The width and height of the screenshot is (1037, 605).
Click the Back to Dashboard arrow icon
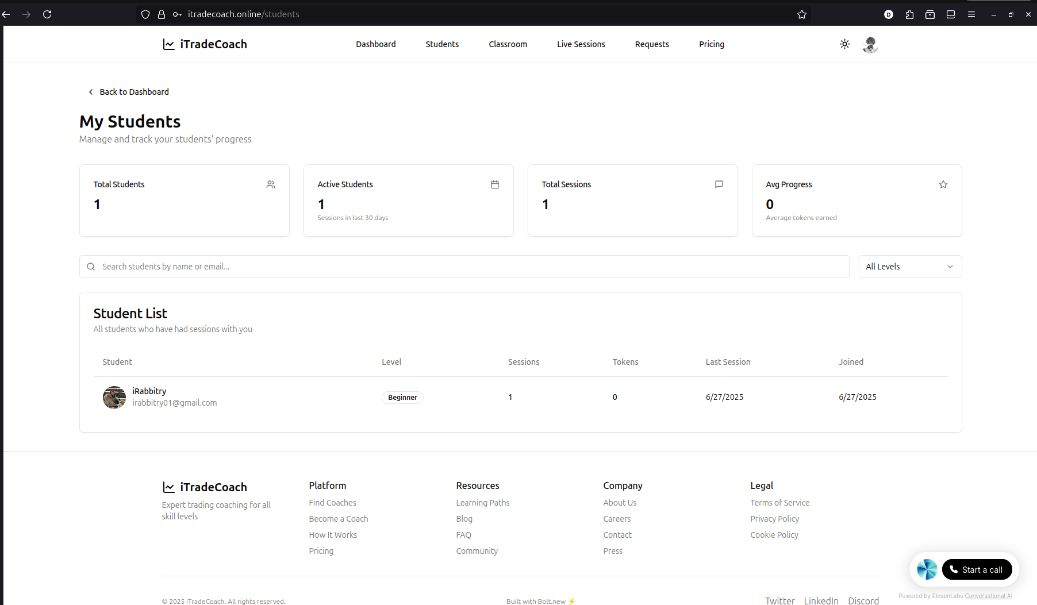coord(91,92)
